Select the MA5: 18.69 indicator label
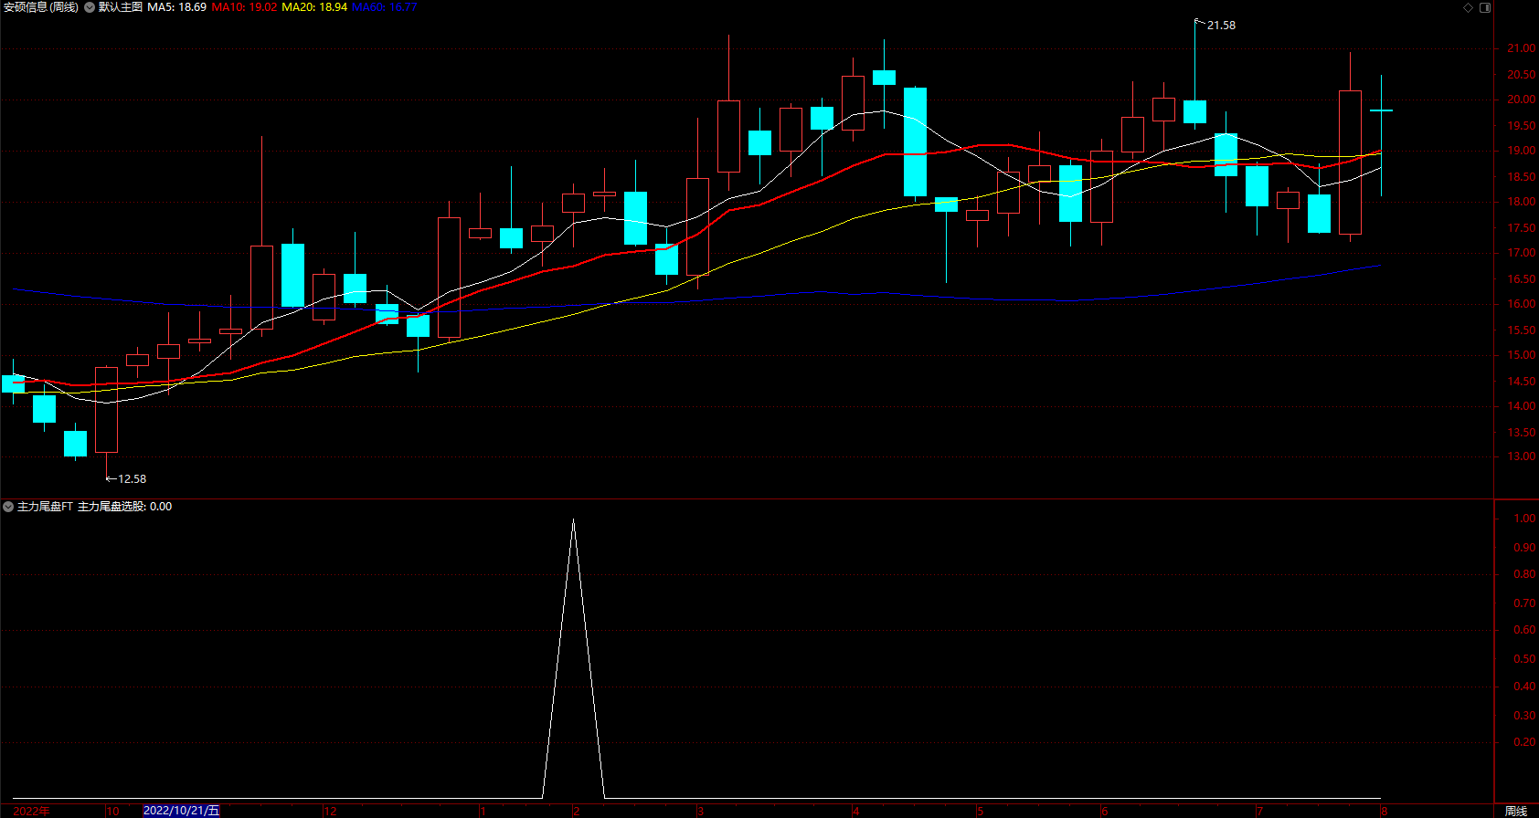Screen dimensions: 1539x818 176,7
